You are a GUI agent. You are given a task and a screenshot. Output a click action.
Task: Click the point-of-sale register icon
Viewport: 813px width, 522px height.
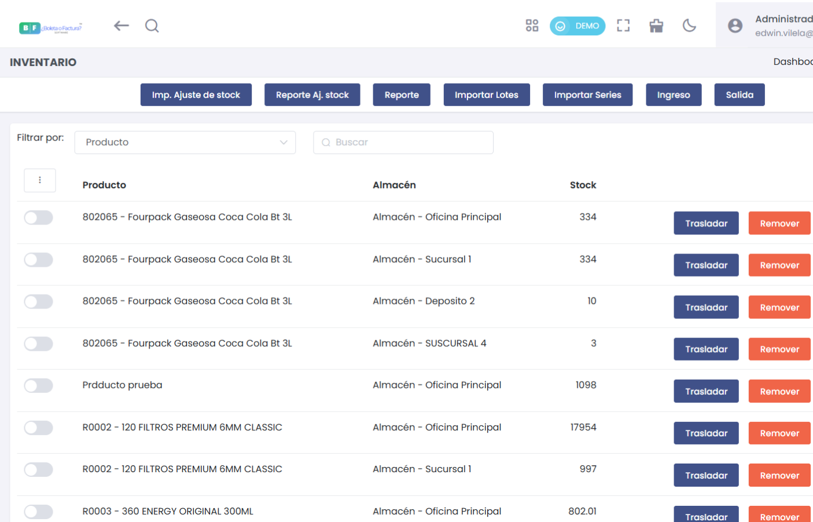pos(656,25)
